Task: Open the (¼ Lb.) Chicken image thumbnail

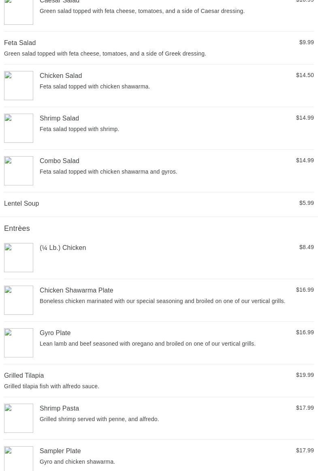Action: tap(19, 258)
